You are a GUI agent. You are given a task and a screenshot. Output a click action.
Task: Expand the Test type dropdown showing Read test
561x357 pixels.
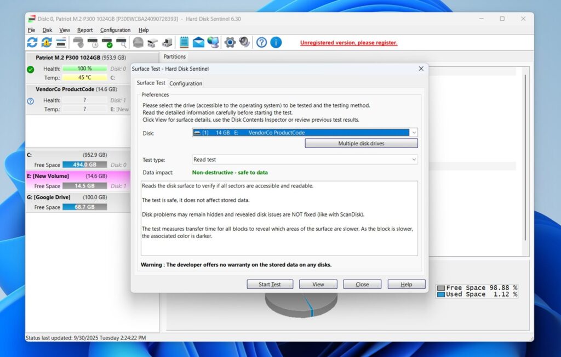pos(415,159)
